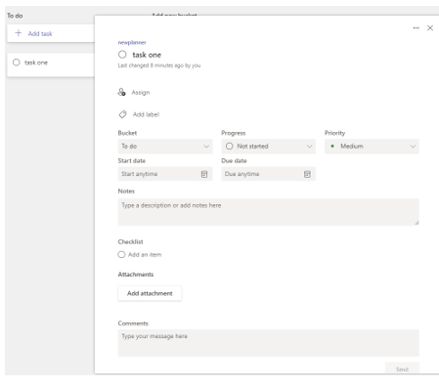Click the Add label tag icon
Viewport: 439px width, 386px height.
click(122, 114)
